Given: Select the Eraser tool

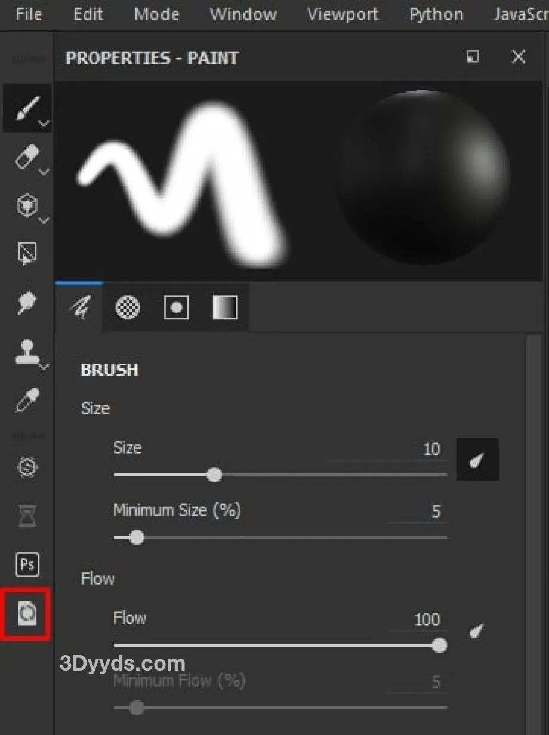Looking at the screenshot, I should point(26,158).
